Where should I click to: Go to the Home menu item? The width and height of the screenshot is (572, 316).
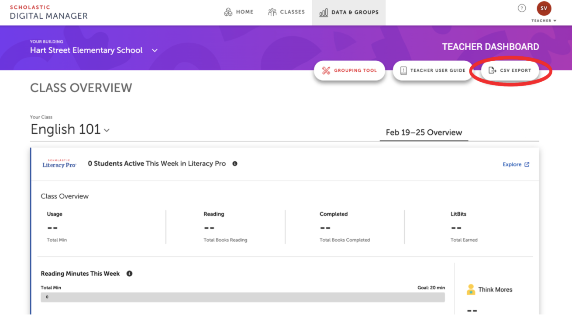point(238,12)
